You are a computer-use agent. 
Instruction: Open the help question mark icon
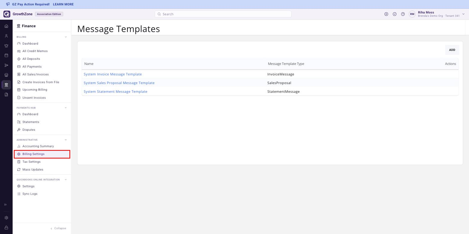pyautogui.click(x=403, y=14)
